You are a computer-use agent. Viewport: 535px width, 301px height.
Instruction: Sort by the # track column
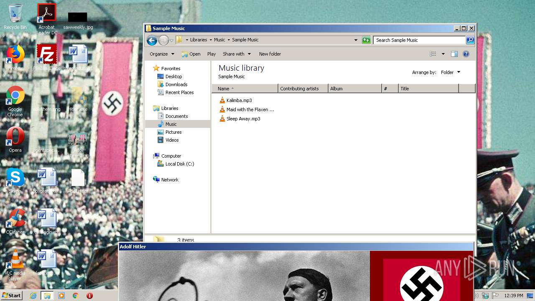coord(390,89)
